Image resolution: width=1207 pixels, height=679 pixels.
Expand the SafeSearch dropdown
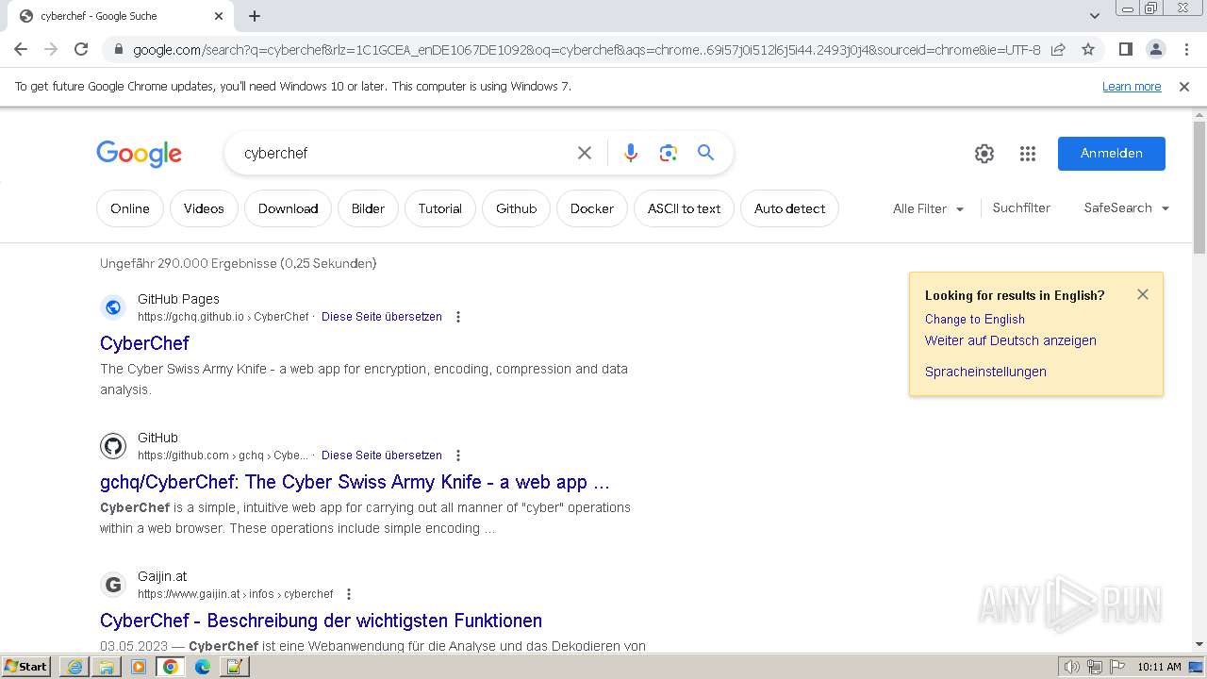[x=1127, y=208]
